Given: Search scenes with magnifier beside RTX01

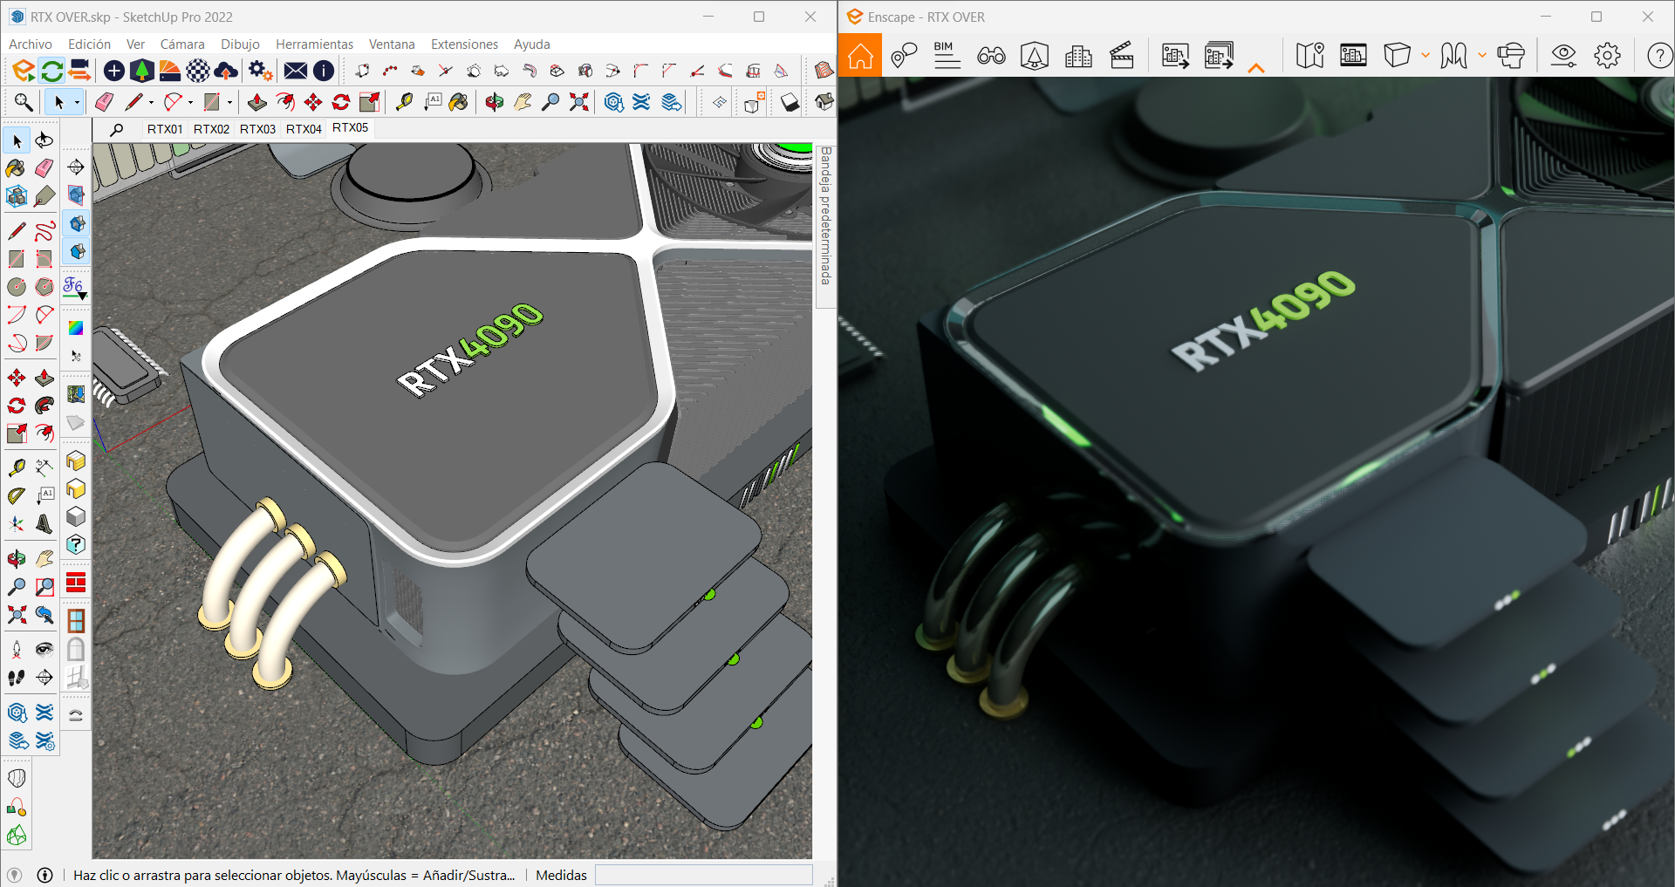Looking at the screenshot, I should pos(117,129).
